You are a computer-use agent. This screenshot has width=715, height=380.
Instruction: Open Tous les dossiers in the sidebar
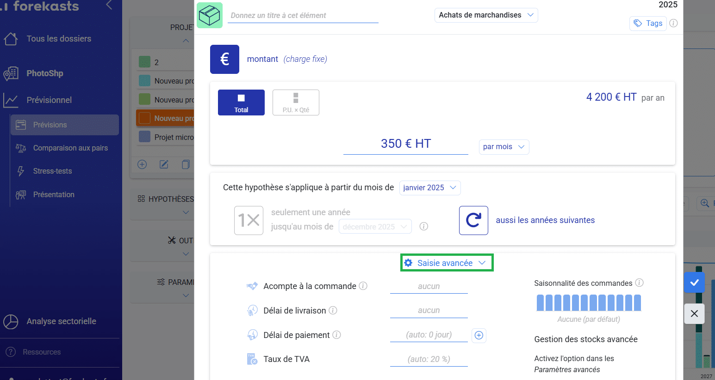pyautogui.click(x=59, y=39)
